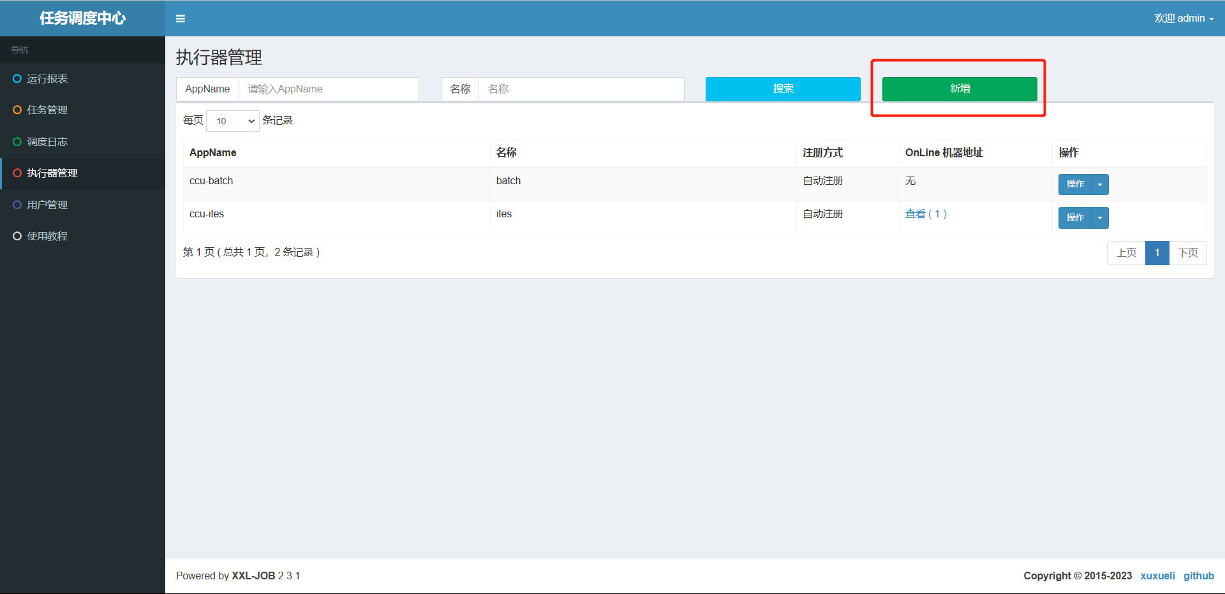Open the xuxueli footer link

click(1157, 576)
